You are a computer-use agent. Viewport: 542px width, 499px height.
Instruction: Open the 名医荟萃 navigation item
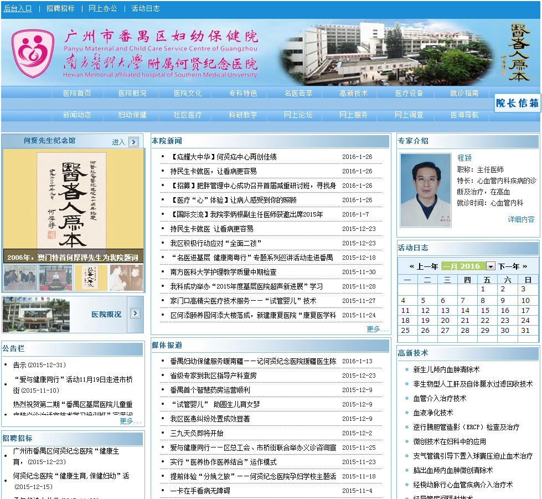click(298, 93)
